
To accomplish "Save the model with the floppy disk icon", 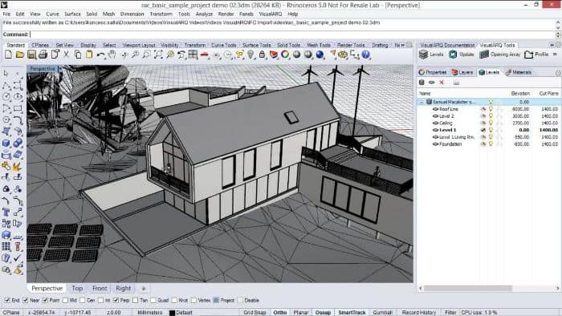I will point(31,55).
